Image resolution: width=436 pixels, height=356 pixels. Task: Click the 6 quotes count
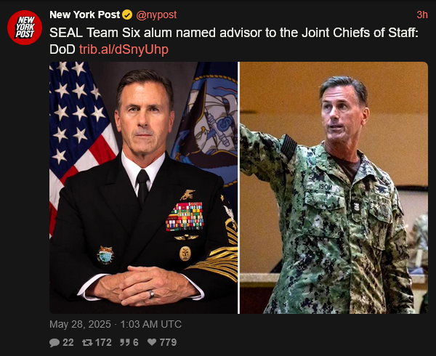(135, 342)
